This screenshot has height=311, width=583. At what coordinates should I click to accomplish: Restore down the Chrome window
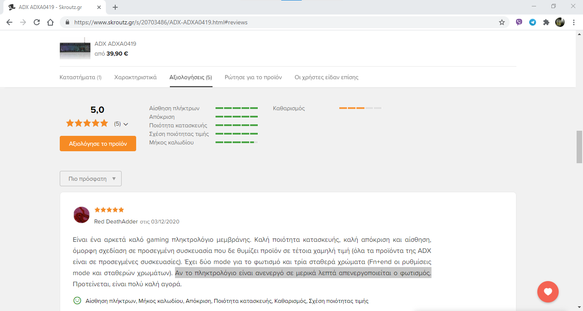pos(554,6)
